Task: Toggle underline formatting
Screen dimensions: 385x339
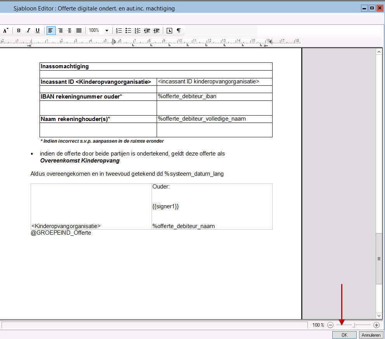Action: [38, 31]
